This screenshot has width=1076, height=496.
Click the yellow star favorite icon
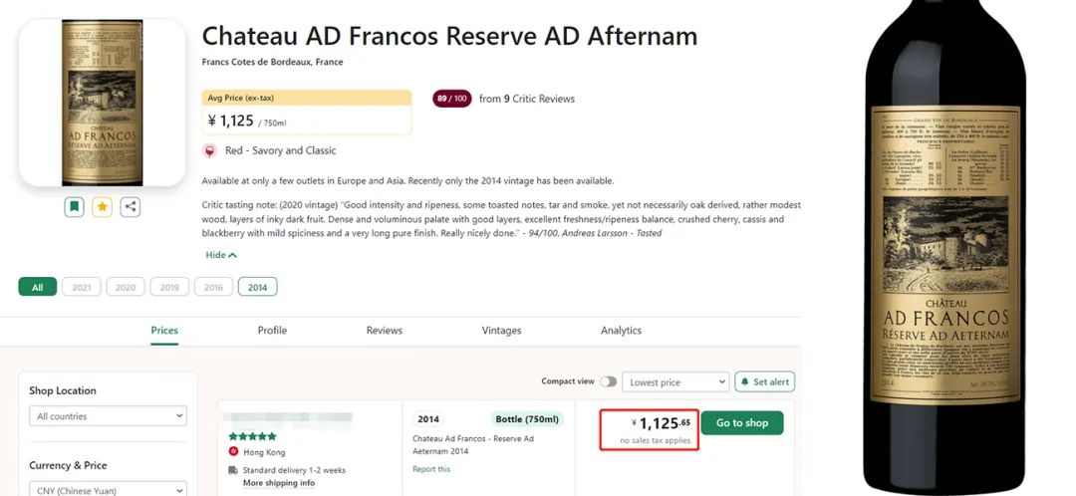pos(102,207)
